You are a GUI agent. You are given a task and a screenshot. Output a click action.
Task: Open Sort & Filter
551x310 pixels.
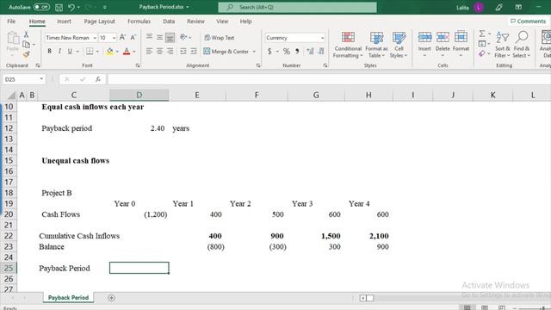(503, 44)
